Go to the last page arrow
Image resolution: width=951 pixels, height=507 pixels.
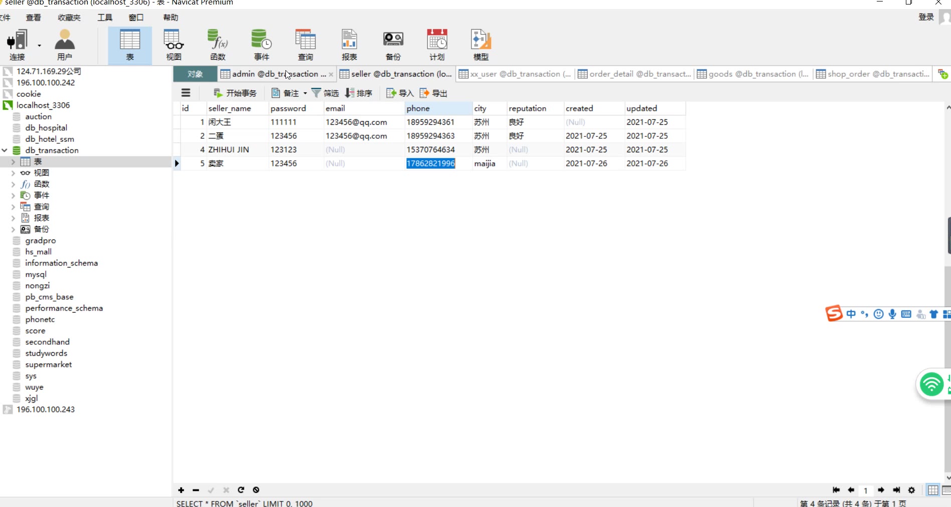896,490
